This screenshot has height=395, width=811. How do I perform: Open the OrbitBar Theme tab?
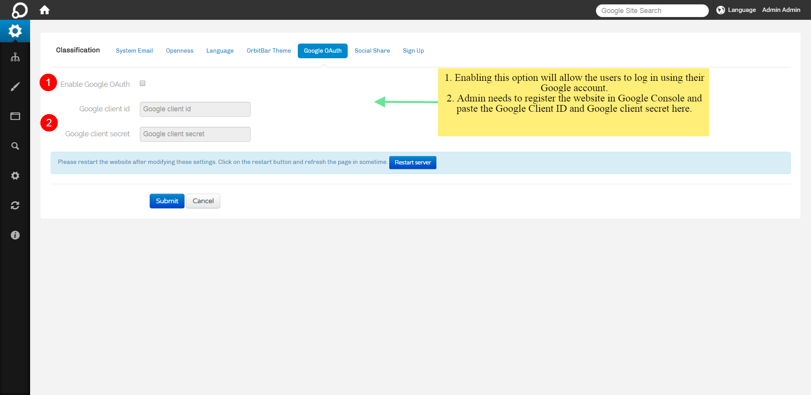(x=268, y=51)
